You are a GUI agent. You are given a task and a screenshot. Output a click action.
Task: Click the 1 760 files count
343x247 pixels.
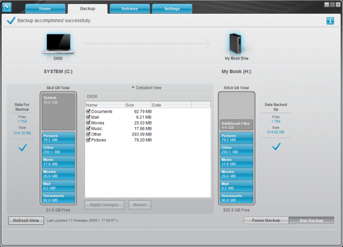pos(276,121)
